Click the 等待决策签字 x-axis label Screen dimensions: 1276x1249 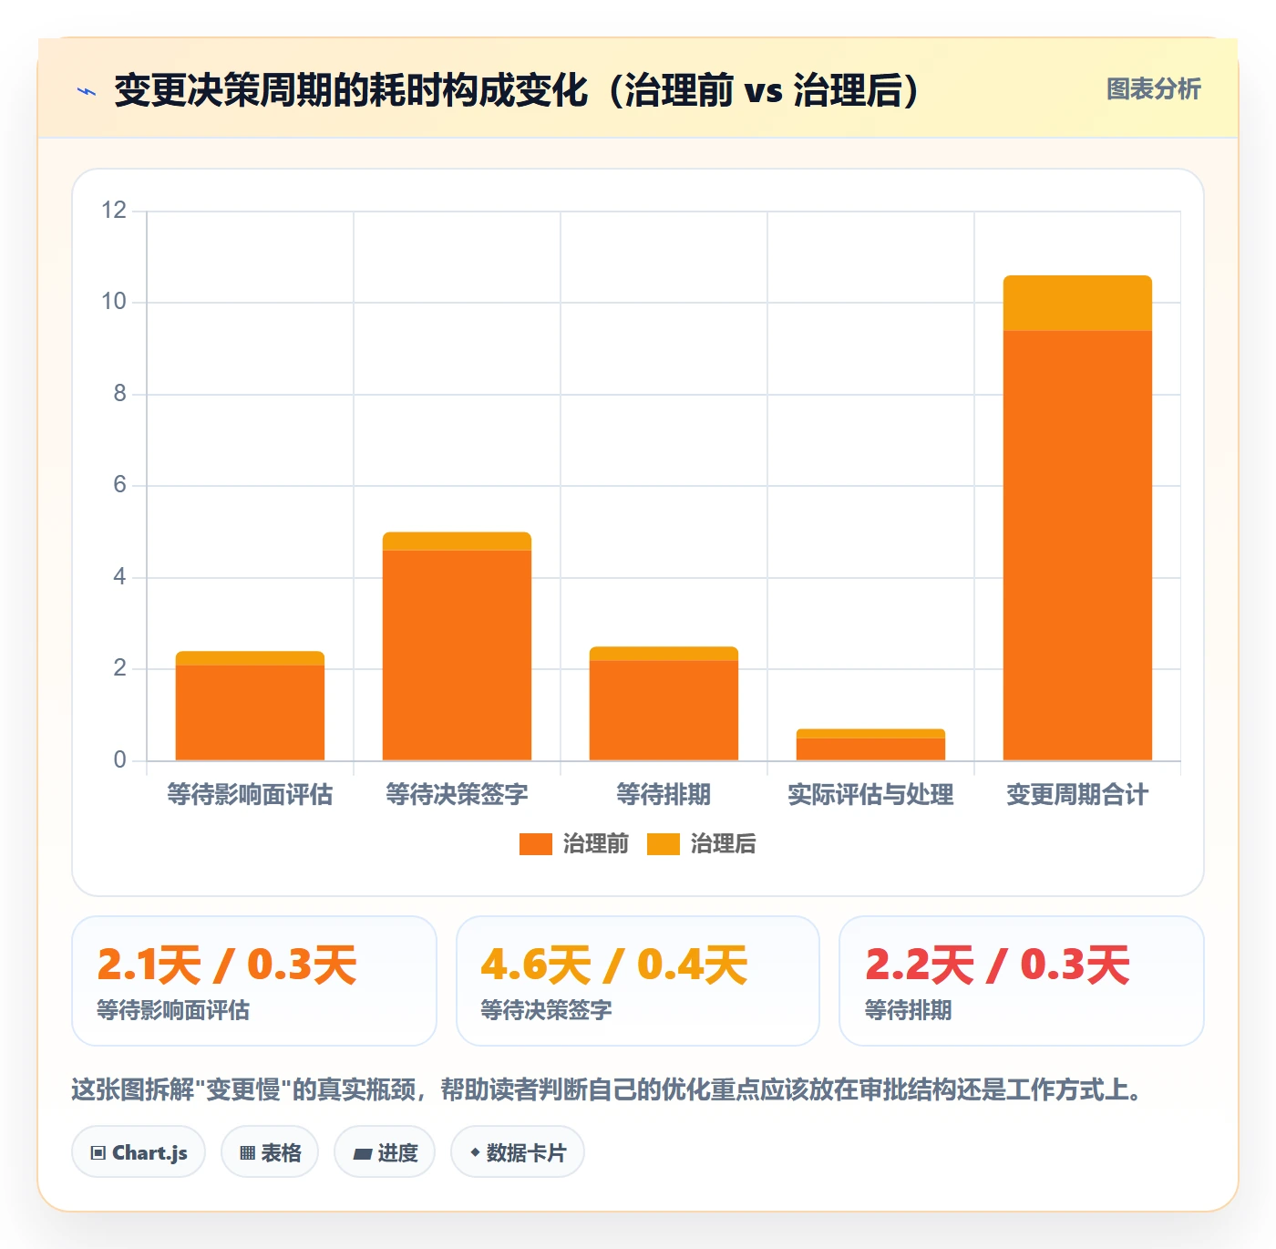pyautogui.click(x=457, y=795)
